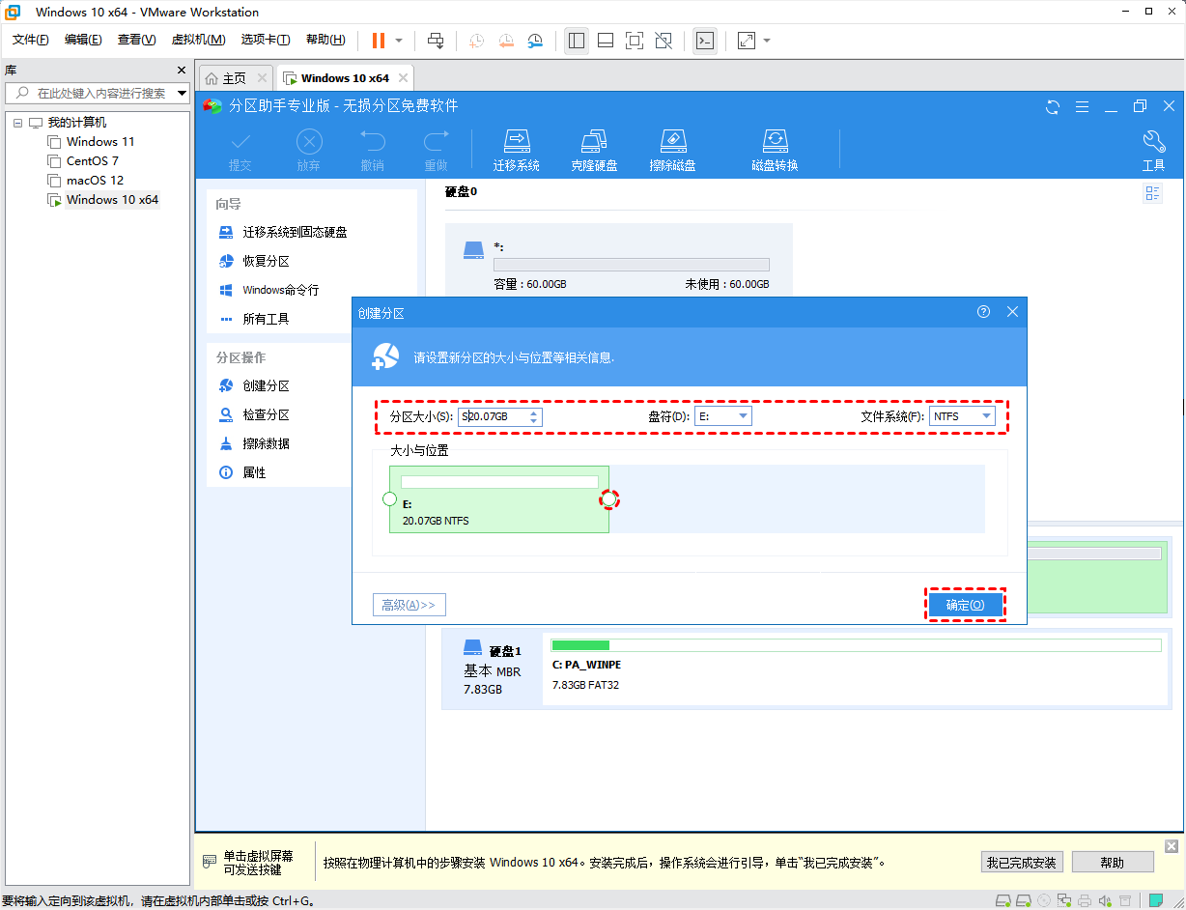Open the library search filter dropdown arrow

[183, 93]
